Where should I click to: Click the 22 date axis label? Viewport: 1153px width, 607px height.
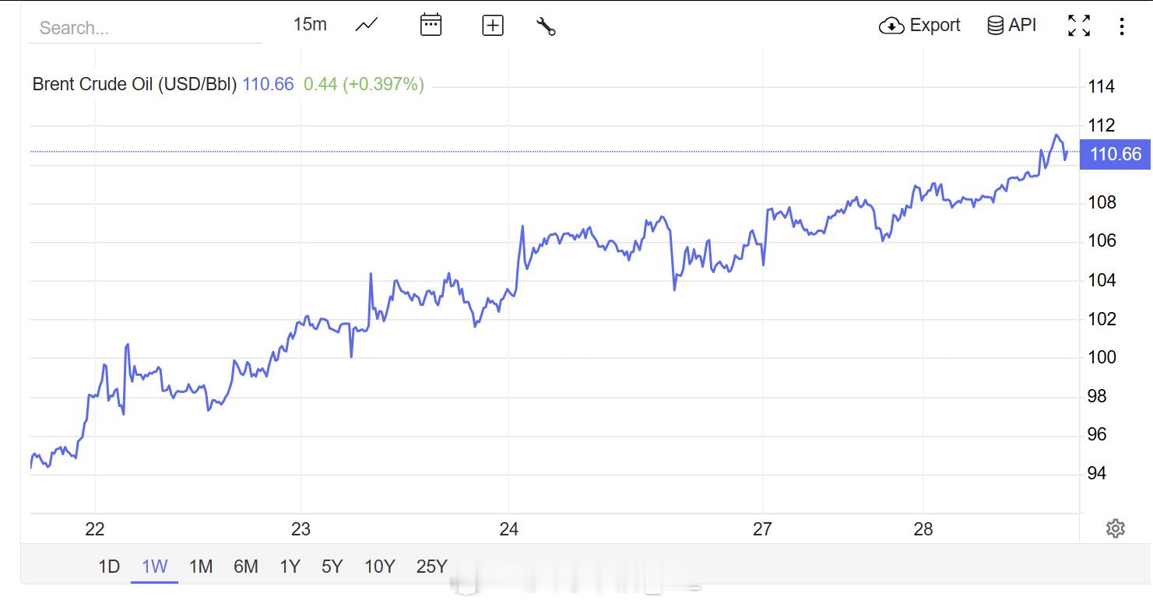click(95, 529)
